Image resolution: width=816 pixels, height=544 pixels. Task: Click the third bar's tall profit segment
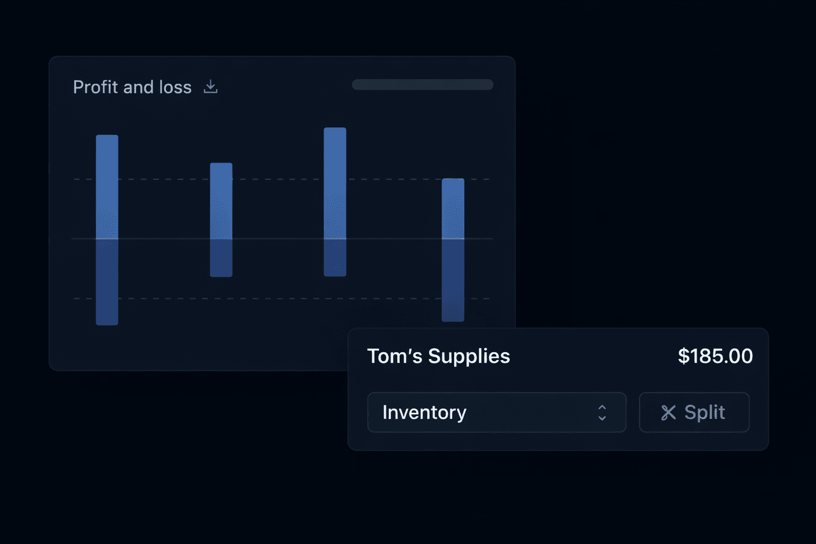coord(335,183)
